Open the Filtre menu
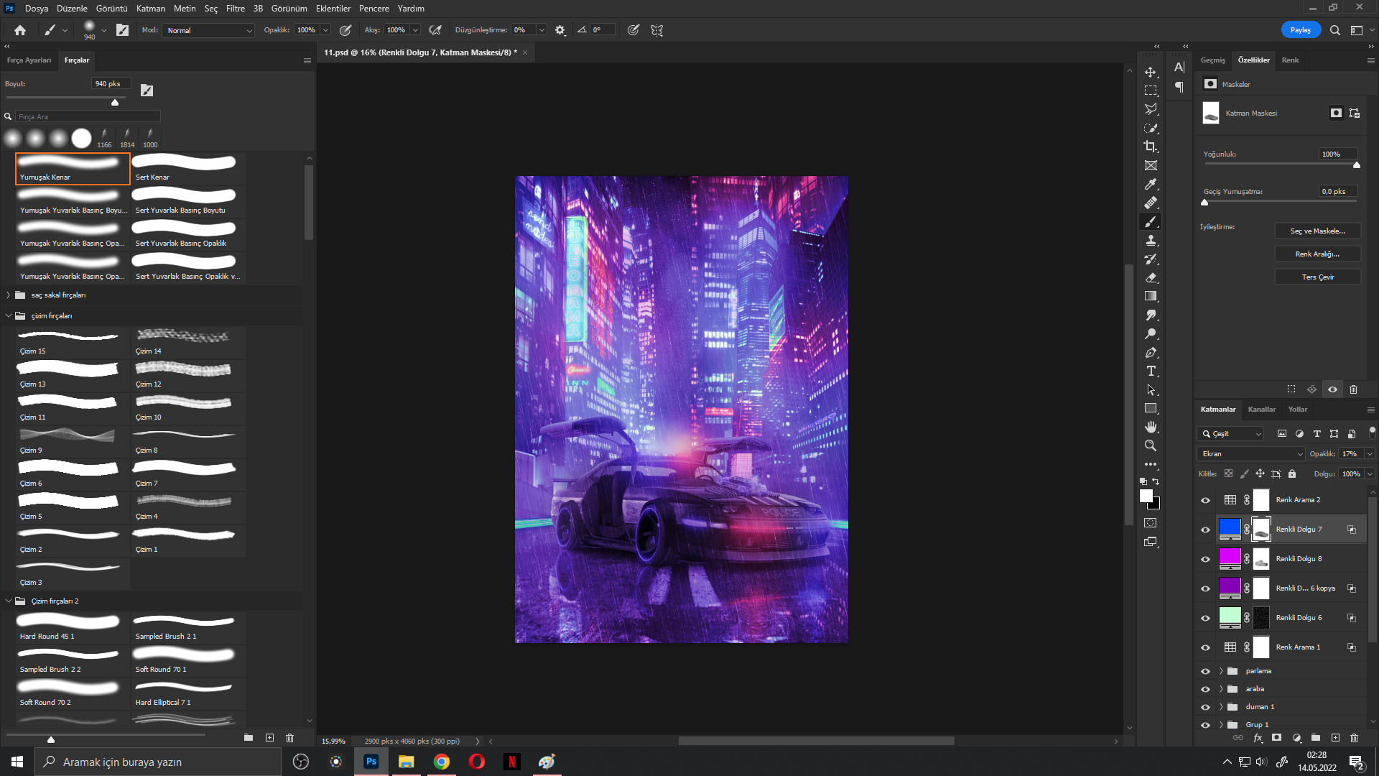Image resolution: width=1379 pixels, height=776 pixels. pos(236,9)
